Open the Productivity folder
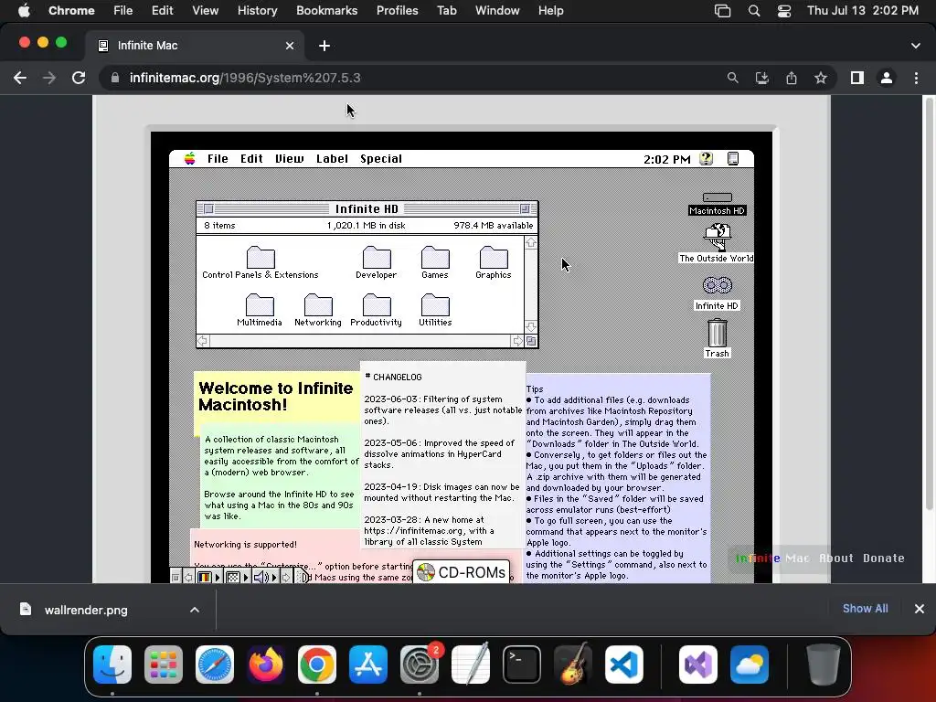 (376, 309)
